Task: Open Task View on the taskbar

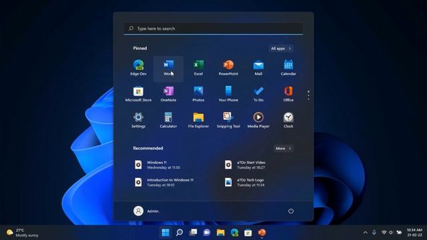Action: click(193, 233)
